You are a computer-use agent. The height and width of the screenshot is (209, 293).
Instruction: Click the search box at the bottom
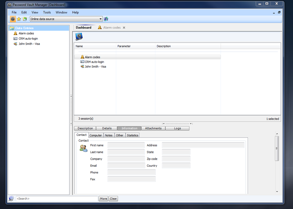click(57, 199)
